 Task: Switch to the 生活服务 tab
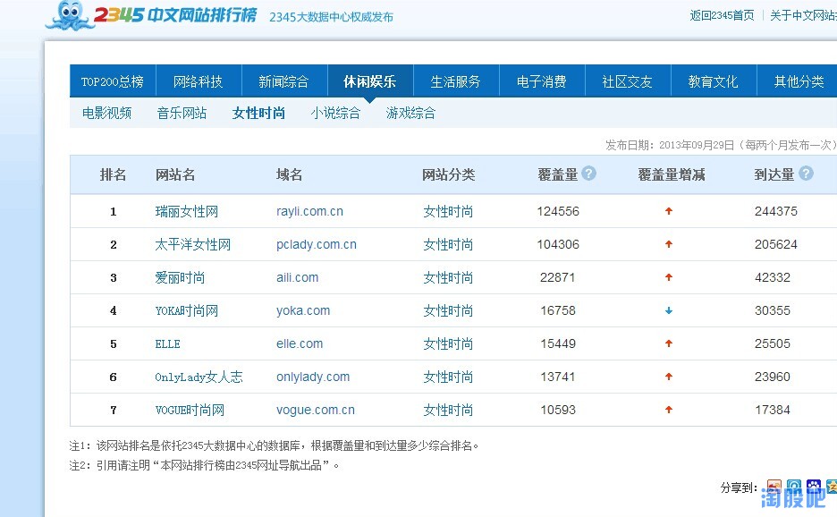(456, 81)
